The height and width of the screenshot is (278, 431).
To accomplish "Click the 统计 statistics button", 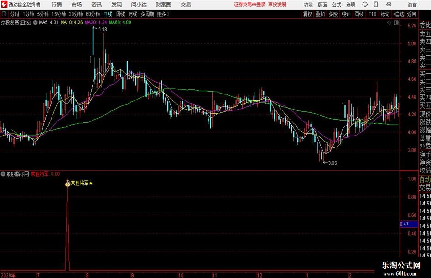I will [x=346, y=14].
